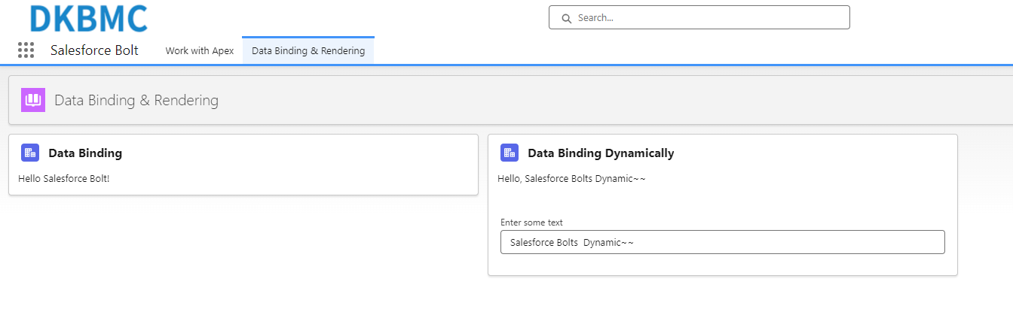Click the Data Binding Dynamically card title
This screenshot has width=1013, height=336.
point(601,153)
